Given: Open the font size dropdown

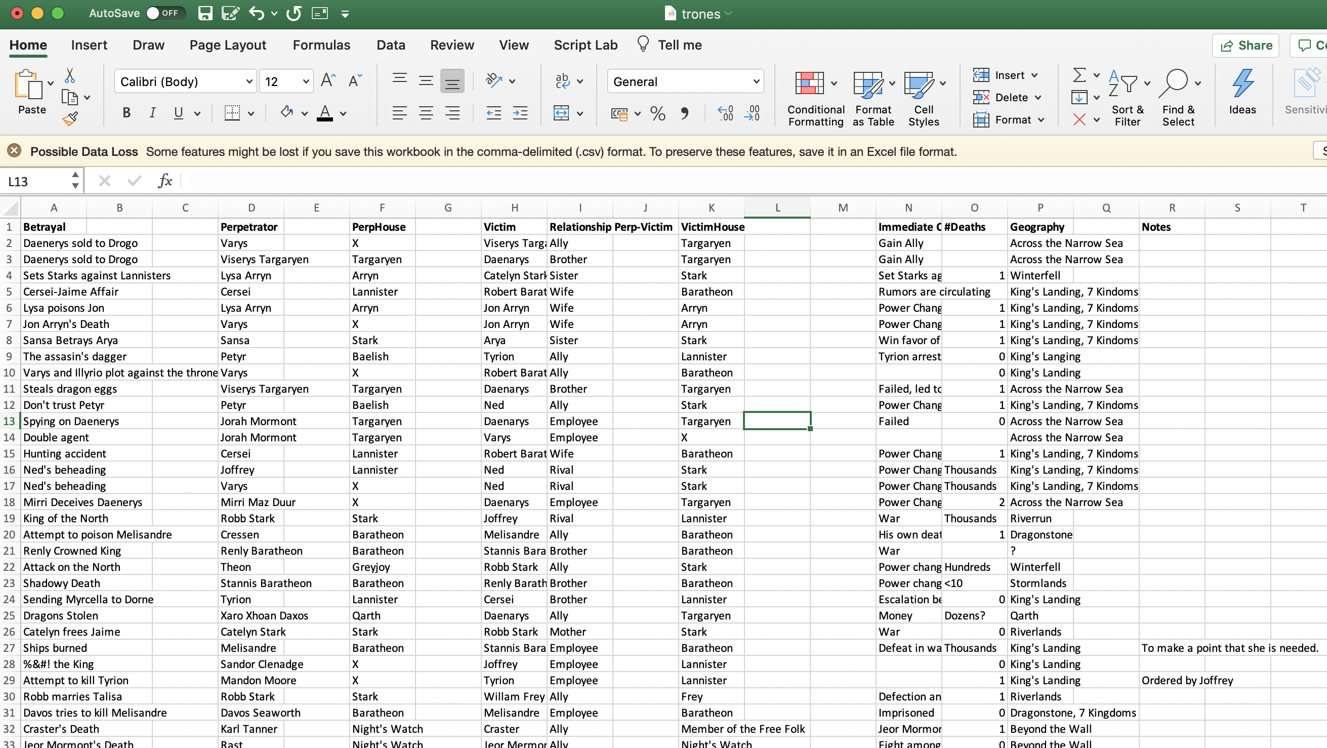Looking at the screenshot, I should [306, 81].
